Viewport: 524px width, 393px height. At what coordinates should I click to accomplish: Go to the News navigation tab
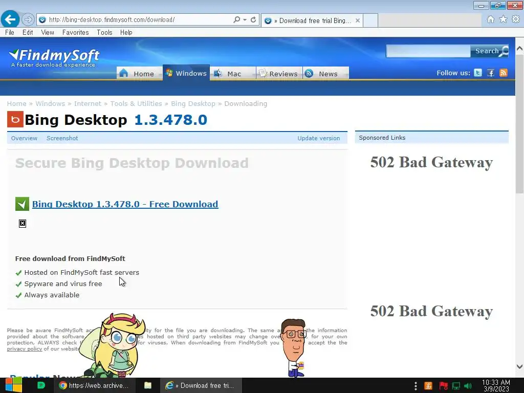(x=326, y=73)
